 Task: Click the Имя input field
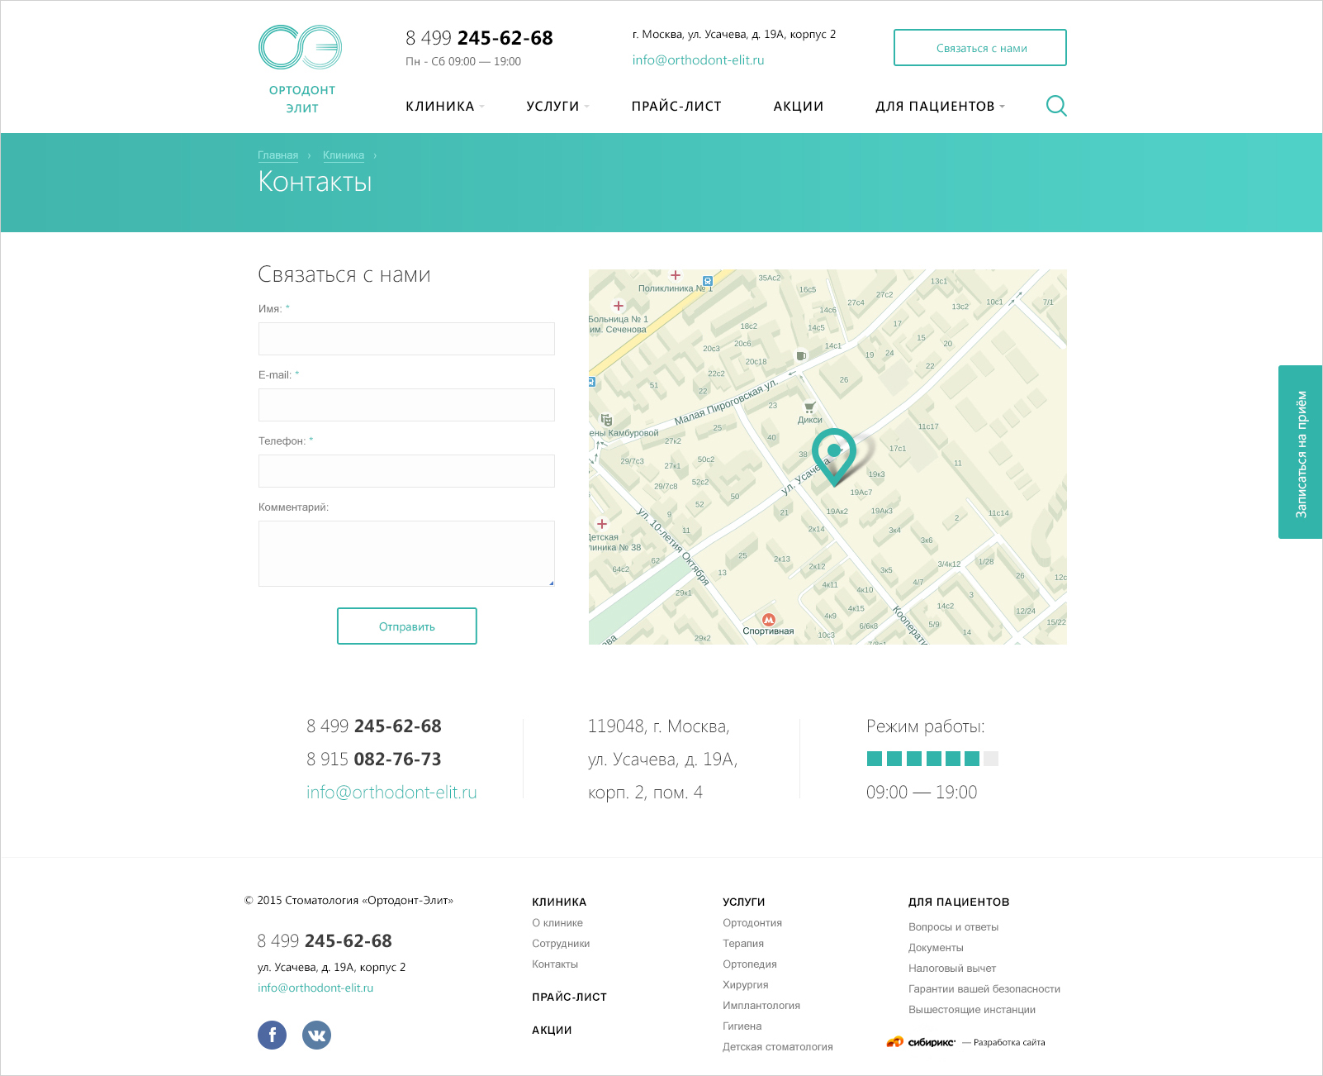[x=406, y=339]
